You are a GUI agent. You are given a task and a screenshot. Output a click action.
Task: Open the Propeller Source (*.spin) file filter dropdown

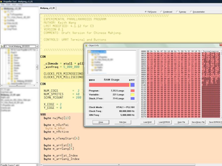point(37,165)
